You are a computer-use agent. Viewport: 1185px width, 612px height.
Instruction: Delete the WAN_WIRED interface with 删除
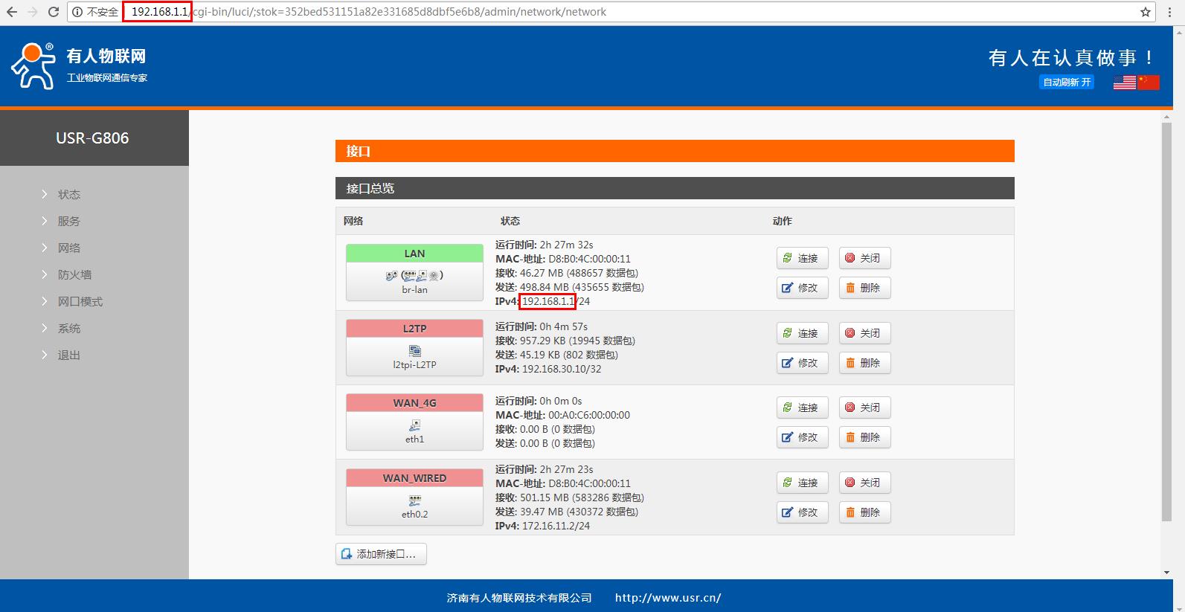point(864,512)
